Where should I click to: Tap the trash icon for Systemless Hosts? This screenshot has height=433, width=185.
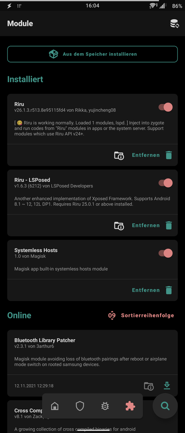tap(169, 290)
